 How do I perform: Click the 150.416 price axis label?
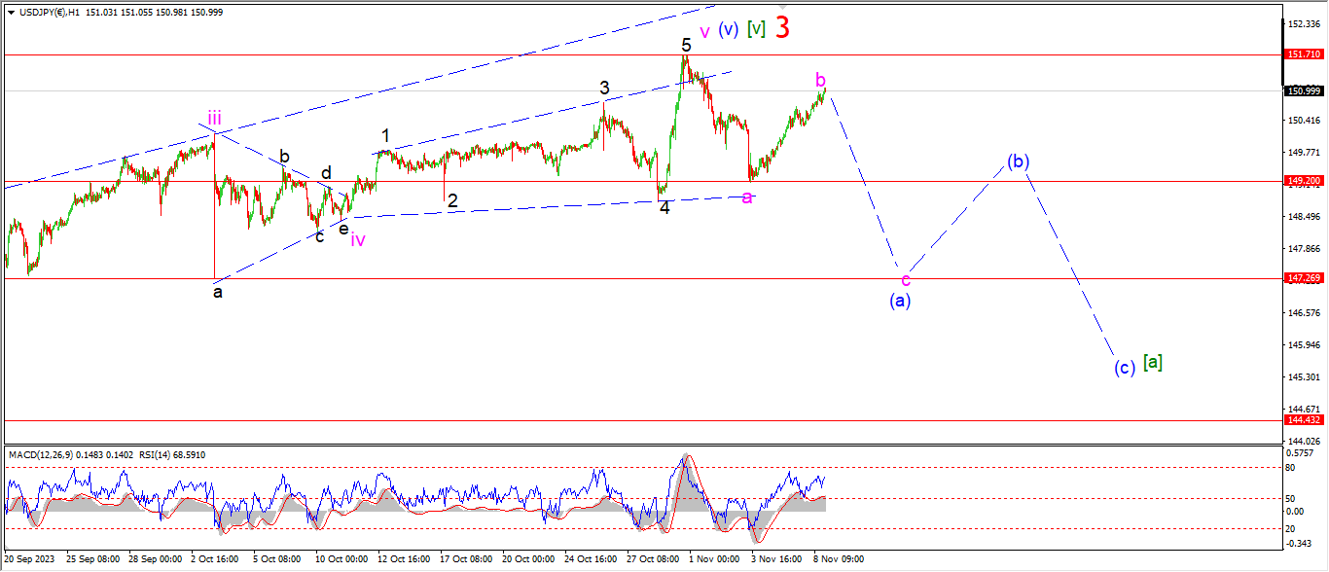[1304, 120]
